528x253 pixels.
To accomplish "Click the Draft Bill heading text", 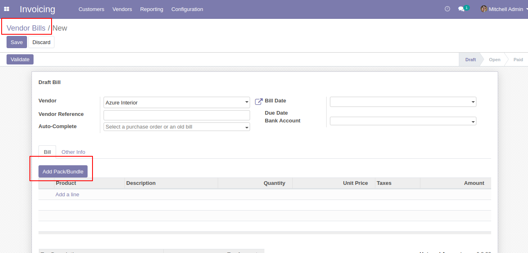I will pos(50,82).
